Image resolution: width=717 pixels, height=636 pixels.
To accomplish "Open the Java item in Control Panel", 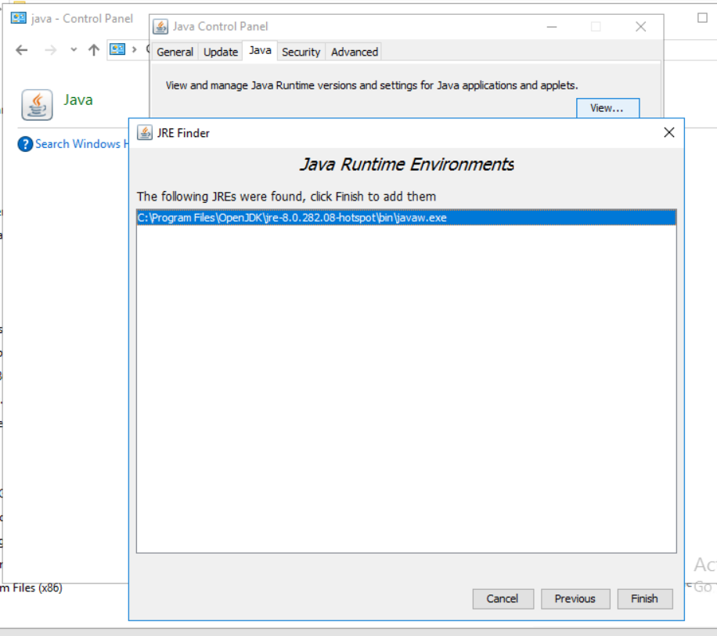I will [78, 99].
